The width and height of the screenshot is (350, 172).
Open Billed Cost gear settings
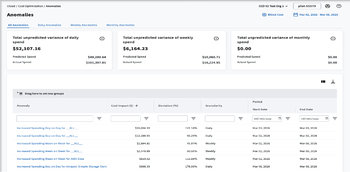(x=264, y=15)
